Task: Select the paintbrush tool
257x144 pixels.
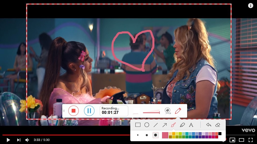Action: point(173,125)
